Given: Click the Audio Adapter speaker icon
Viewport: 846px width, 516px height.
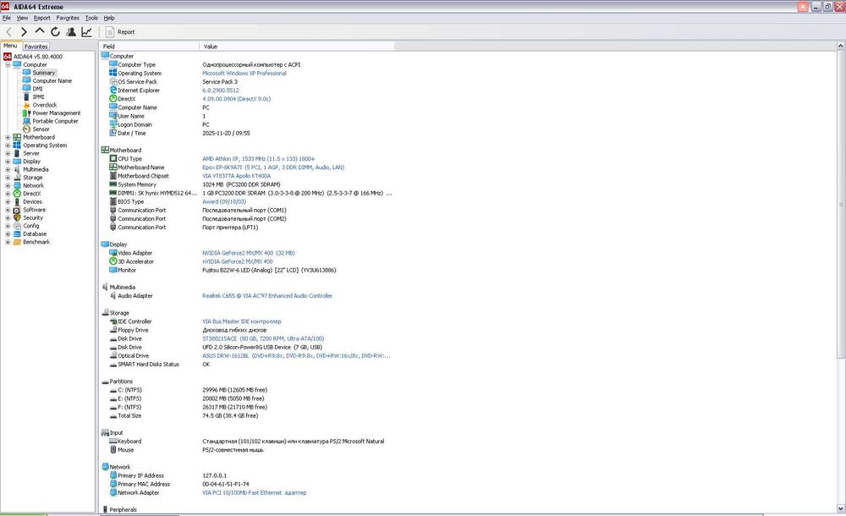Looking at the screenshot, I should 113,296.
